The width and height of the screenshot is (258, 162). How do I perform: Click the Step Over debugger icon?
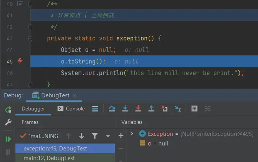pos(112,109)
